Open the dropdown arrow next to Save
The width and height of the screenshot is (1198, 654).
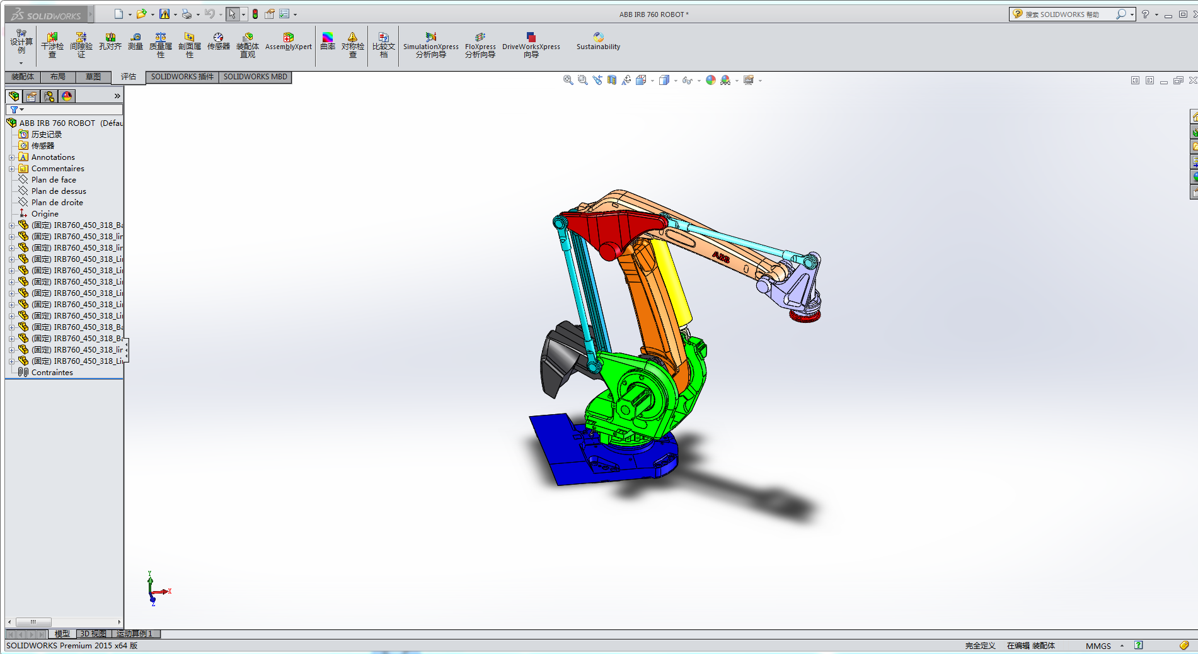(x=175, y=14)
